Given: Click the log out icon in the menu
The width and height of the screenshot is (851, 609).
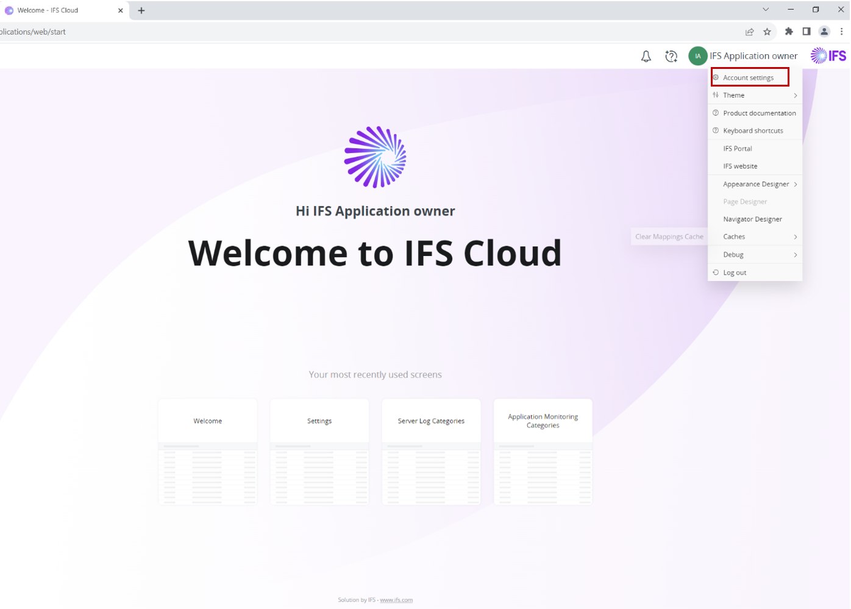Looking at the screenshot, I should [716, 272].
